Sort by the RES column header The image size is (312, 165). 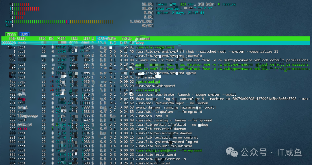click(75, 39)
